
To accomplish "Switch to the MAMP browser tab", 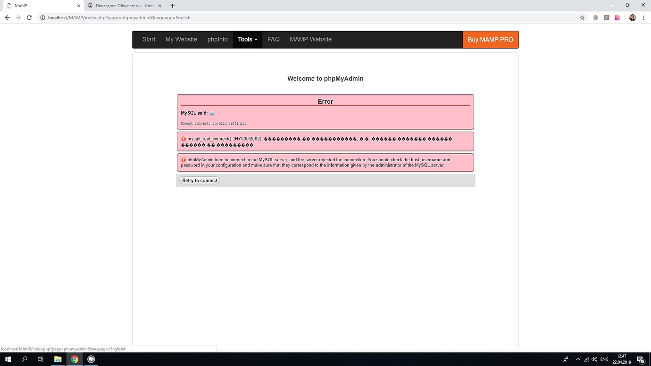I will 42,6.
